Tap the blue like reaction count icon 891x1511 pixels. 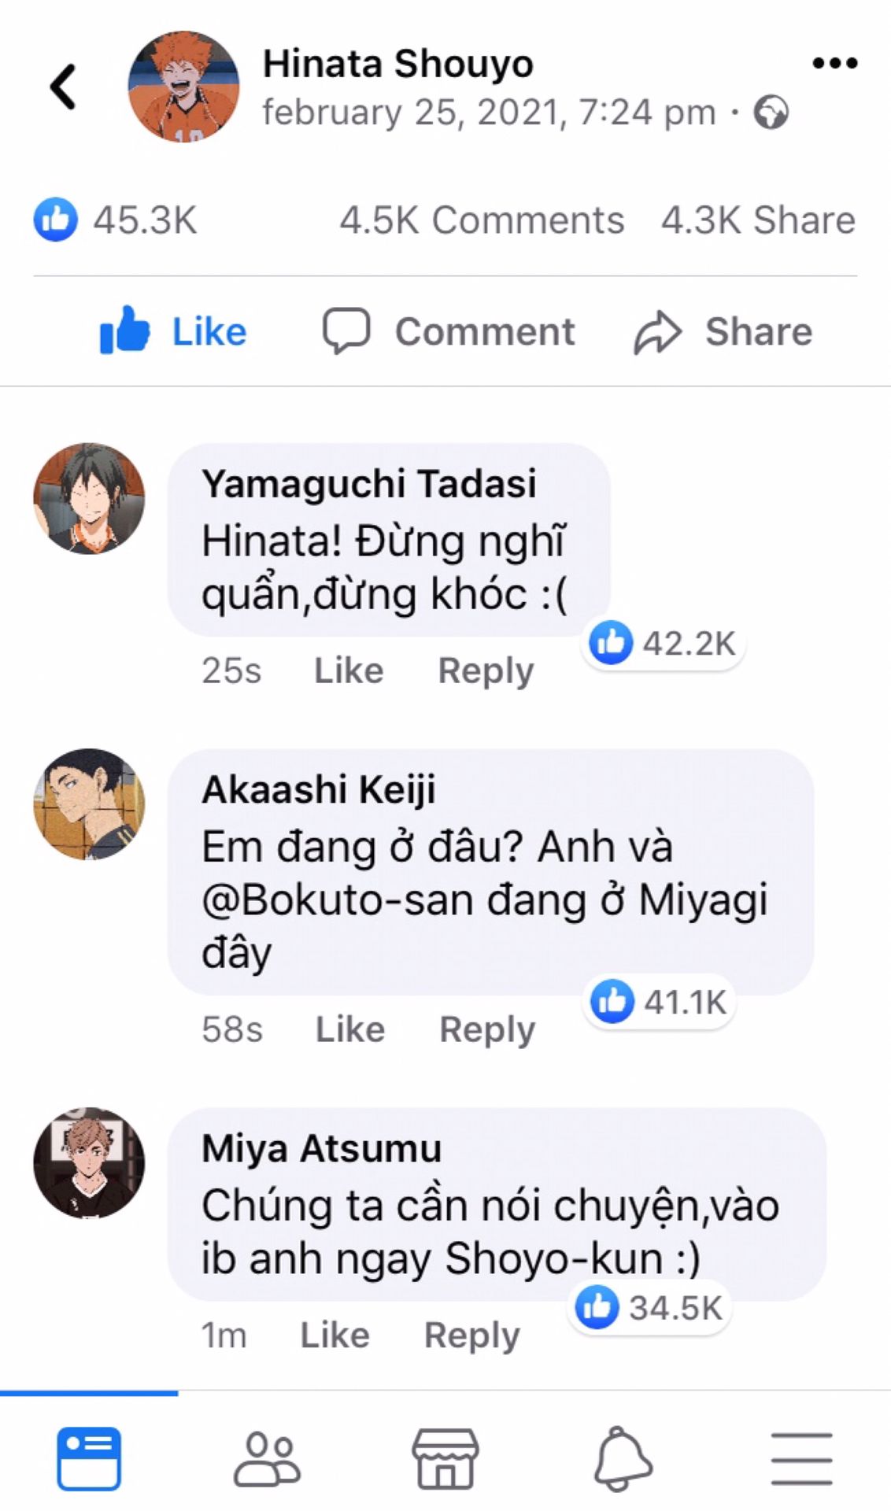click(56, 220)
